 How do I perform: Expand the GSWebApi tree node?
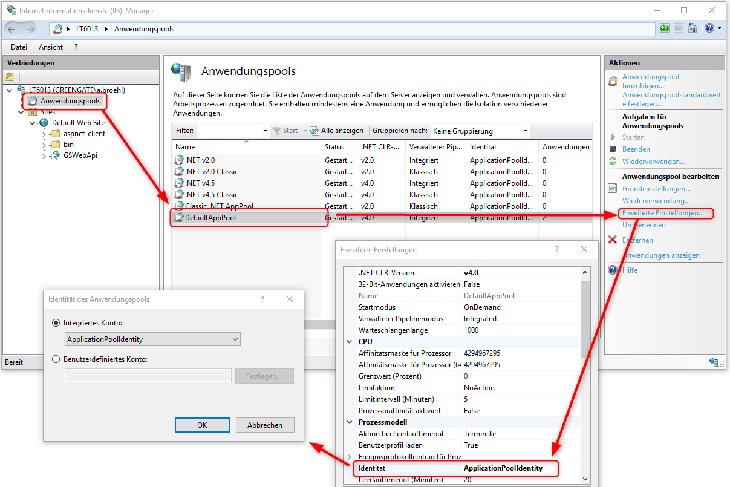(44, 155)
